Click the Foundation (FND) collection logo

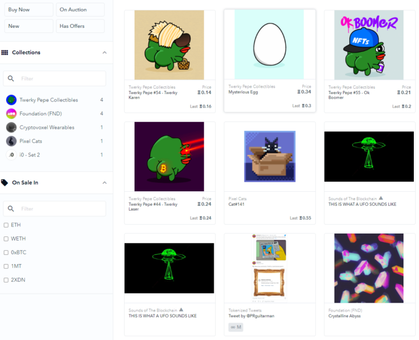click(11, 114)
